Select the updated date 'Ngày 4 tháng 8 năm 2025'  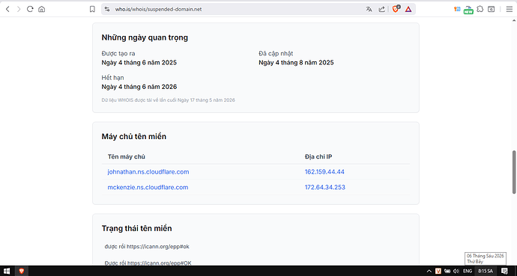(x=296, y=63)
